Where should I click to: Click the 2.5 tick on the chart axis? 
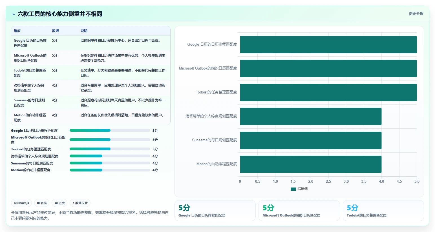point(328,181)
